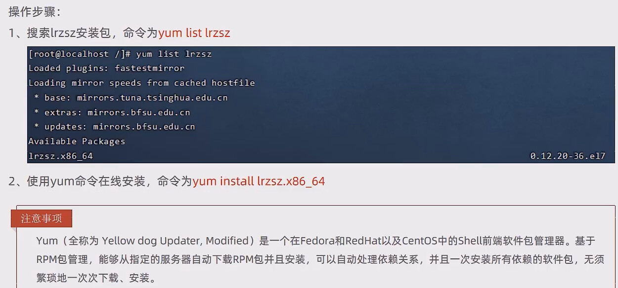Click the red 'yum install lrzsz.x86_64' command
Screen dimensions: 618x288
pos(259,181)
